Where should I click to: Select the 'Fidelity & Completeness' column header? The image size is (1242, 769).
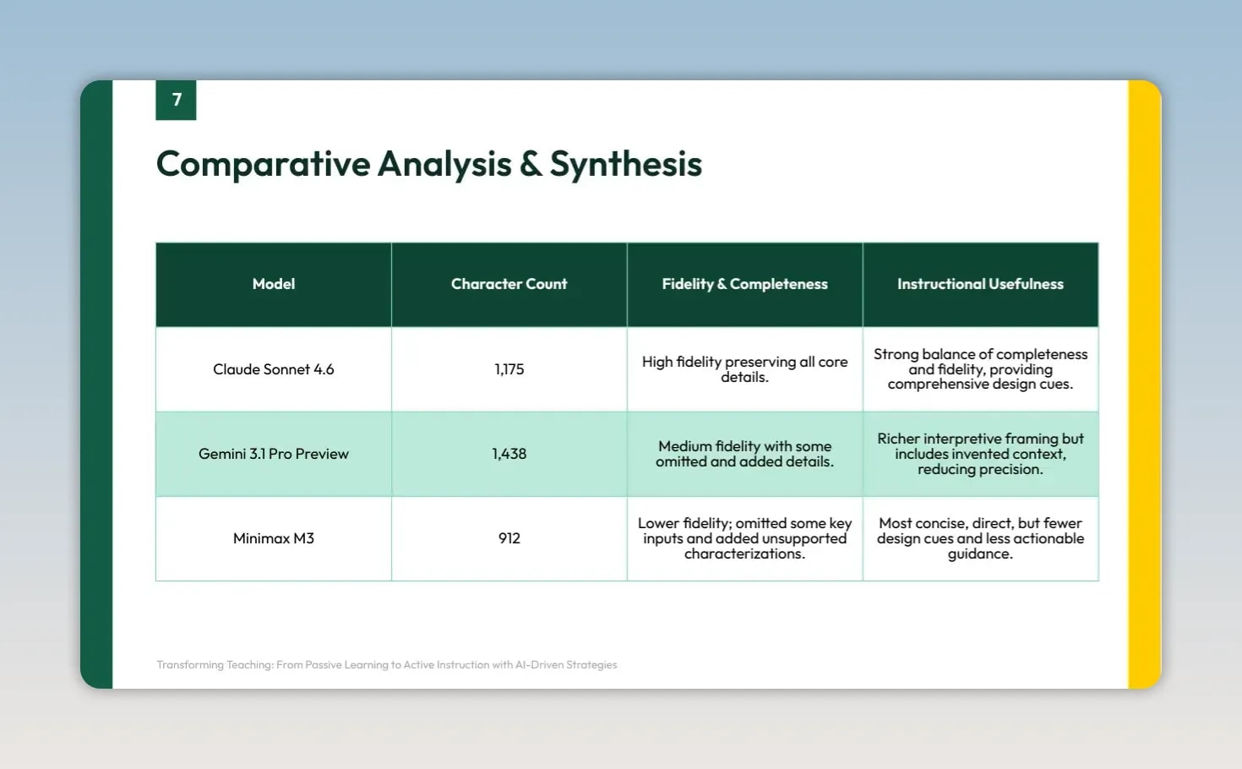[745, 285]
